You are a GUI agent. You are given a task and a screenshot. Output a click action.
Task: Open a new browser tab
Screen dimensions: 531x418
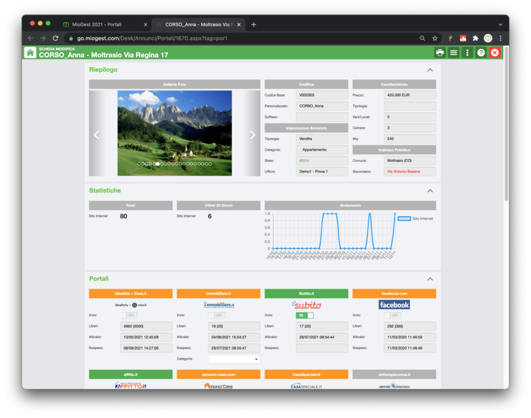point(254,24)
